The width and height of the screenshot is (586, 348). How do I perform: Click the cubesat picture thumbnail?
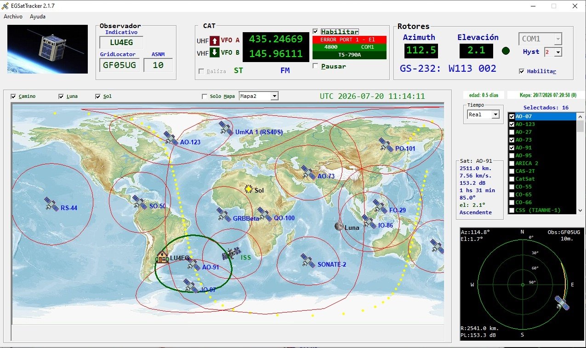click(x=48, y=49)
